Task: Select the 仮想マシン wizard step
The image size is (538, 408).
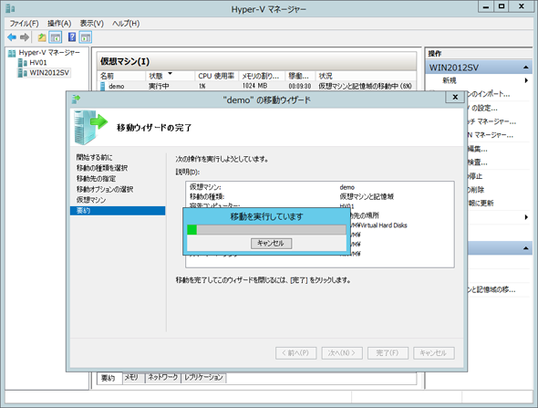Action: pyautogui.click(x=91, y=200)
